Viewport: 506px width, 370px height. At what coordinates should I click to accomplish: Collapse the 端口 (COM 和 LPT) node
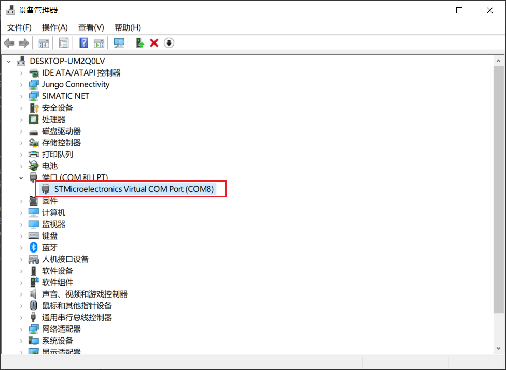point(21,177)
